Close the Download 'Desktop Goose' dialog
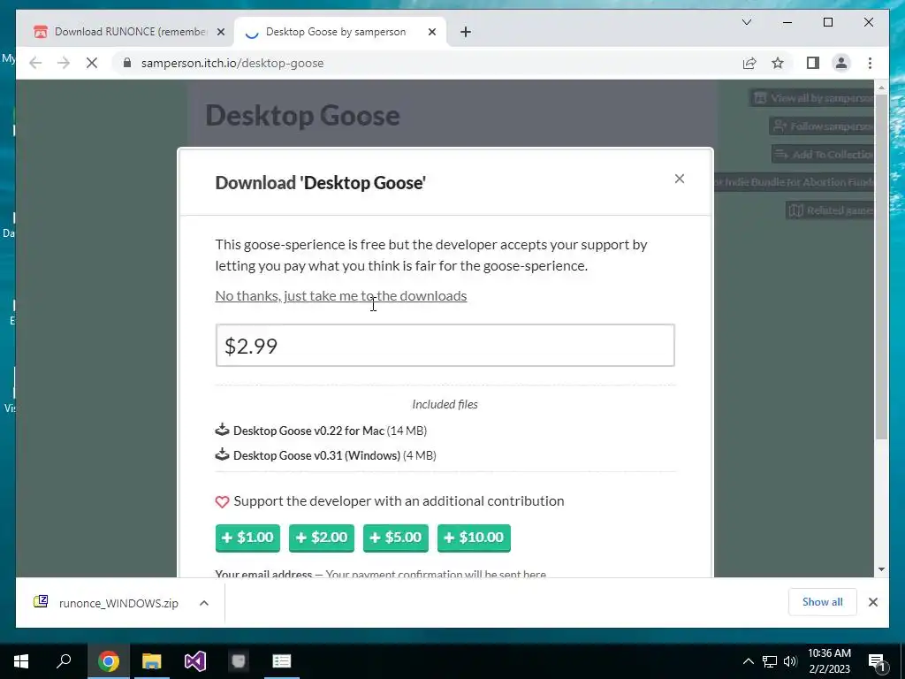The height and width of the screenshot is (679, 905). tap(680, 179)
